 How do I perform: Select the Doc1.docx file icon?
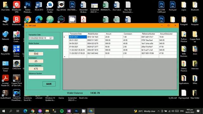[x=117, y=6]
